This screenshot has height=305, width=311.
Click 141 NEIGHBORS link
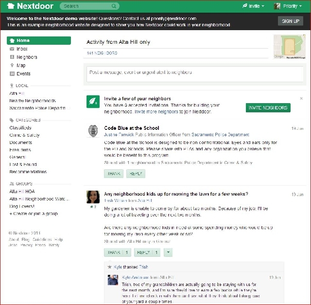click(x=102, y=53)
